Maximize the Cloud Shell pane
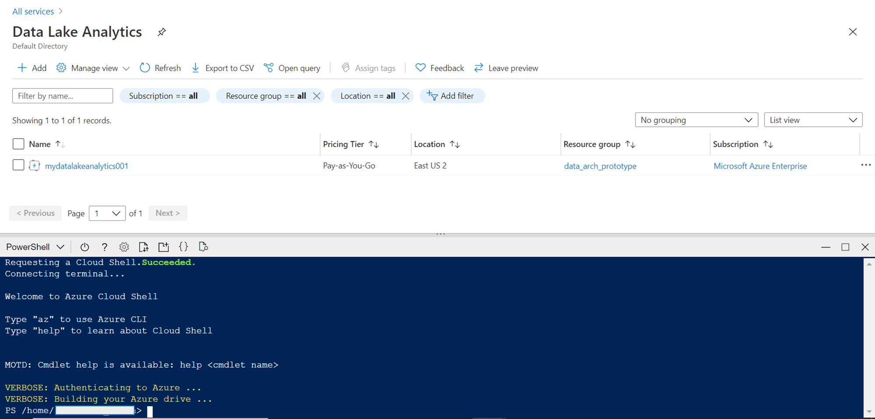This screenshot has width=875, height=419. point(845,247)
